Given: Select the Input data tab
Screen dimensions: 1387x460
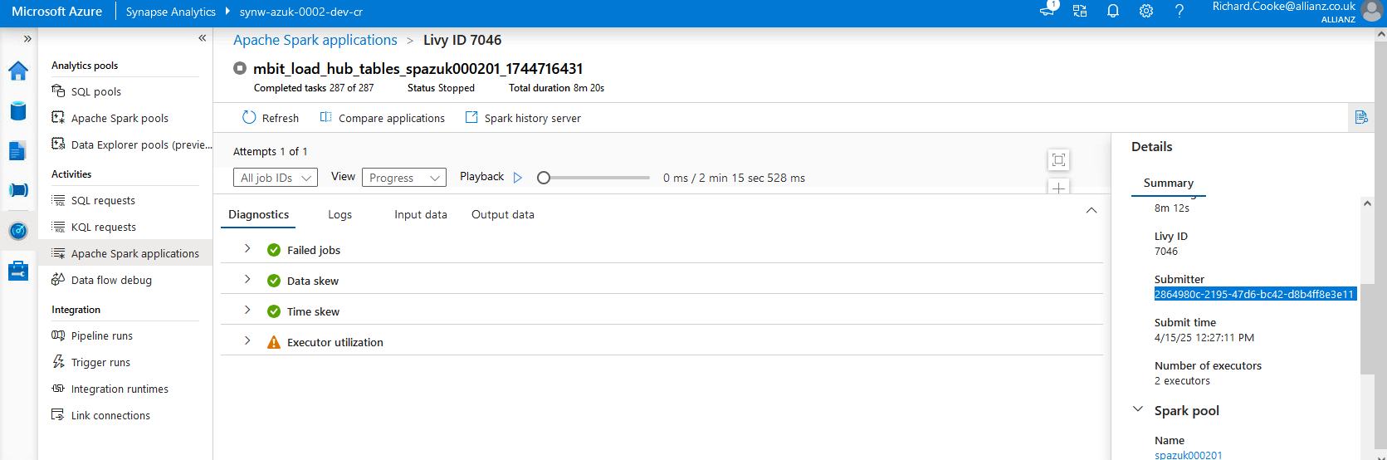Looking at the screenshot, I should 421,214.
